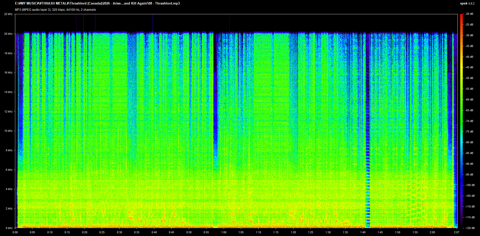Click the 10 kHz frequency axis label
The width and height of the screenshot is (480, 236).
coord(8,131)
